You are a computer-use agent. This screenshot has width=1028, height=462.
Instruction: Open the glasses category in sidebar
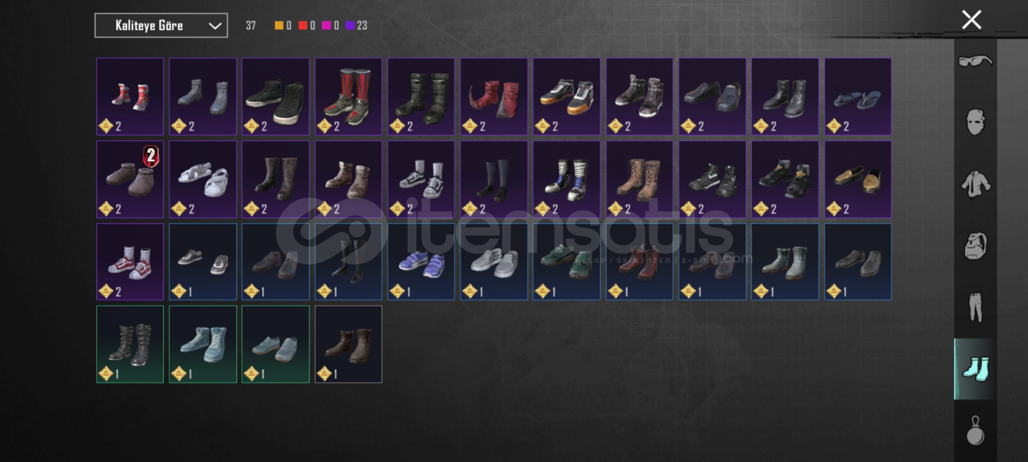975,61
